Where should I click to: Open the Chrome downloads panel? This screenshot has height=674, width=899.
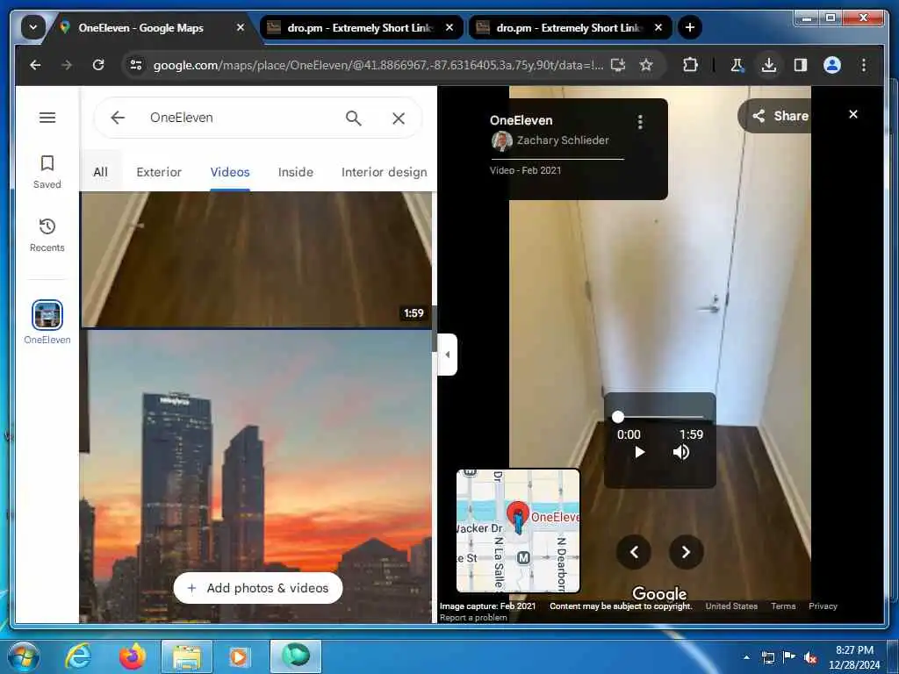tap(769, 65)
